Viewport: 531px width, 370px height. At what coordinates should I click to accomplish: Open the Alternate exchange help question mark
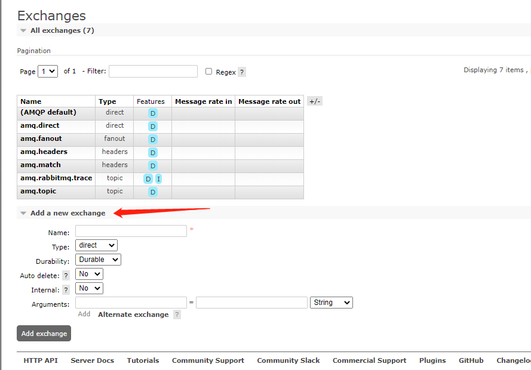[177, 314]
